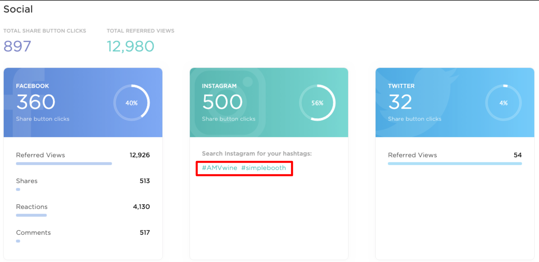
Task: Click the Instagram 56% circular progress ring
Action: coord(317,103)
